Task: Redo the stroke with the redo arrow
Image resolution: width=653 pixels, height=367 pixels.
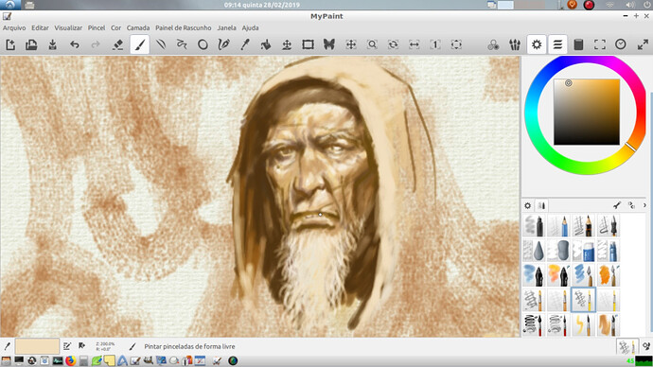Action: pos(96,44)
